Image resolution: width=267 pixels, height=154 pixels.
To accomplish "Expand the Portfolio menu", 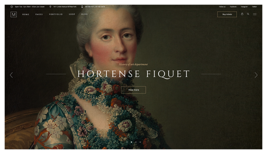I will point(56,14).
